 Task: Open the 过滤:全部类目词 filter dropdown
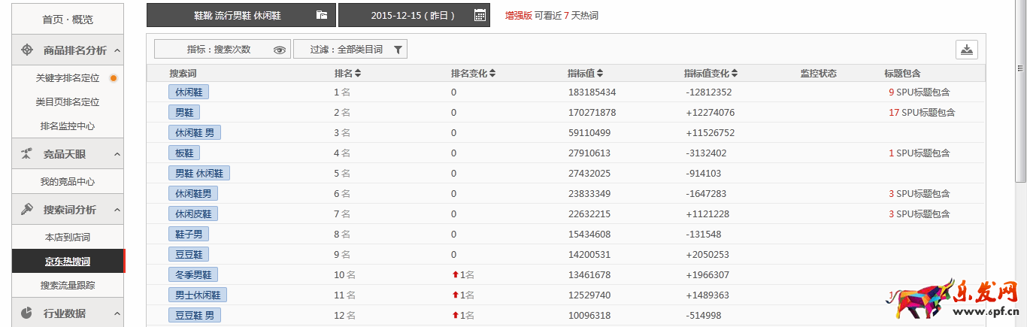tap(350, 50)
